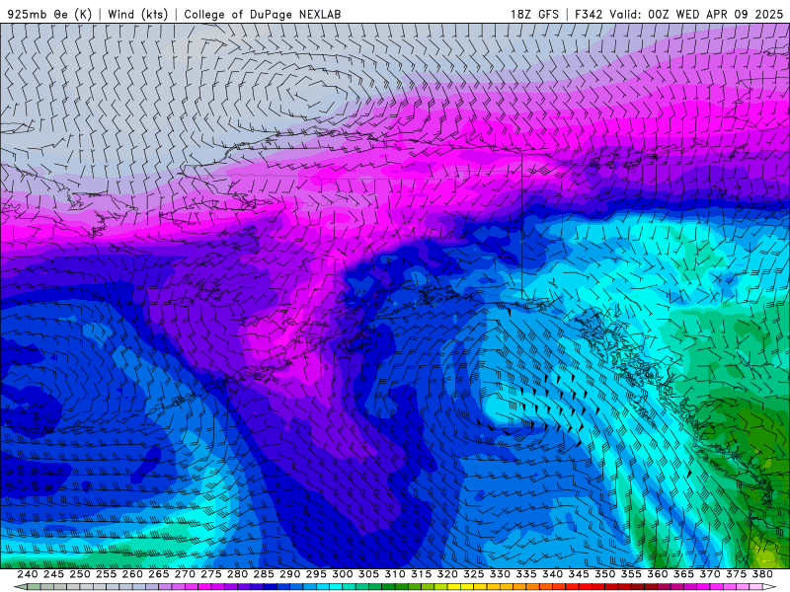The width and height of the screenshot is (790, 592).
Task: Click the 290 value on the color scale
Action: click(x=289, y=574)
